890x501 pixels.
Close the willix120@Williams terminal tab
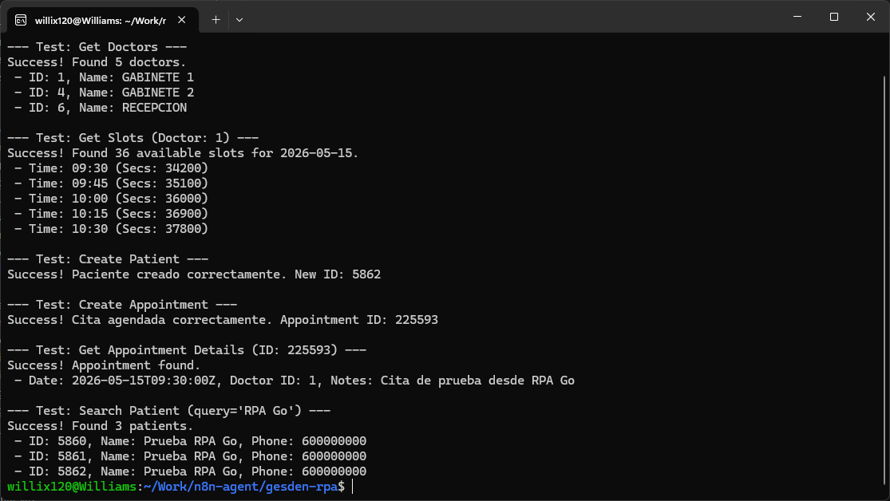(x=182, y=20)
